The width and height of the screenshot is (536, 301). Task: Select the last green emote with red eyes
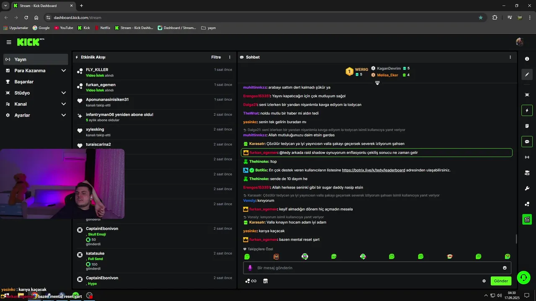point(507,256)
